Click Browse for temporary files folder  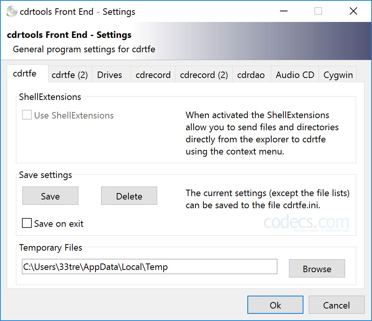tap(317, 268)
